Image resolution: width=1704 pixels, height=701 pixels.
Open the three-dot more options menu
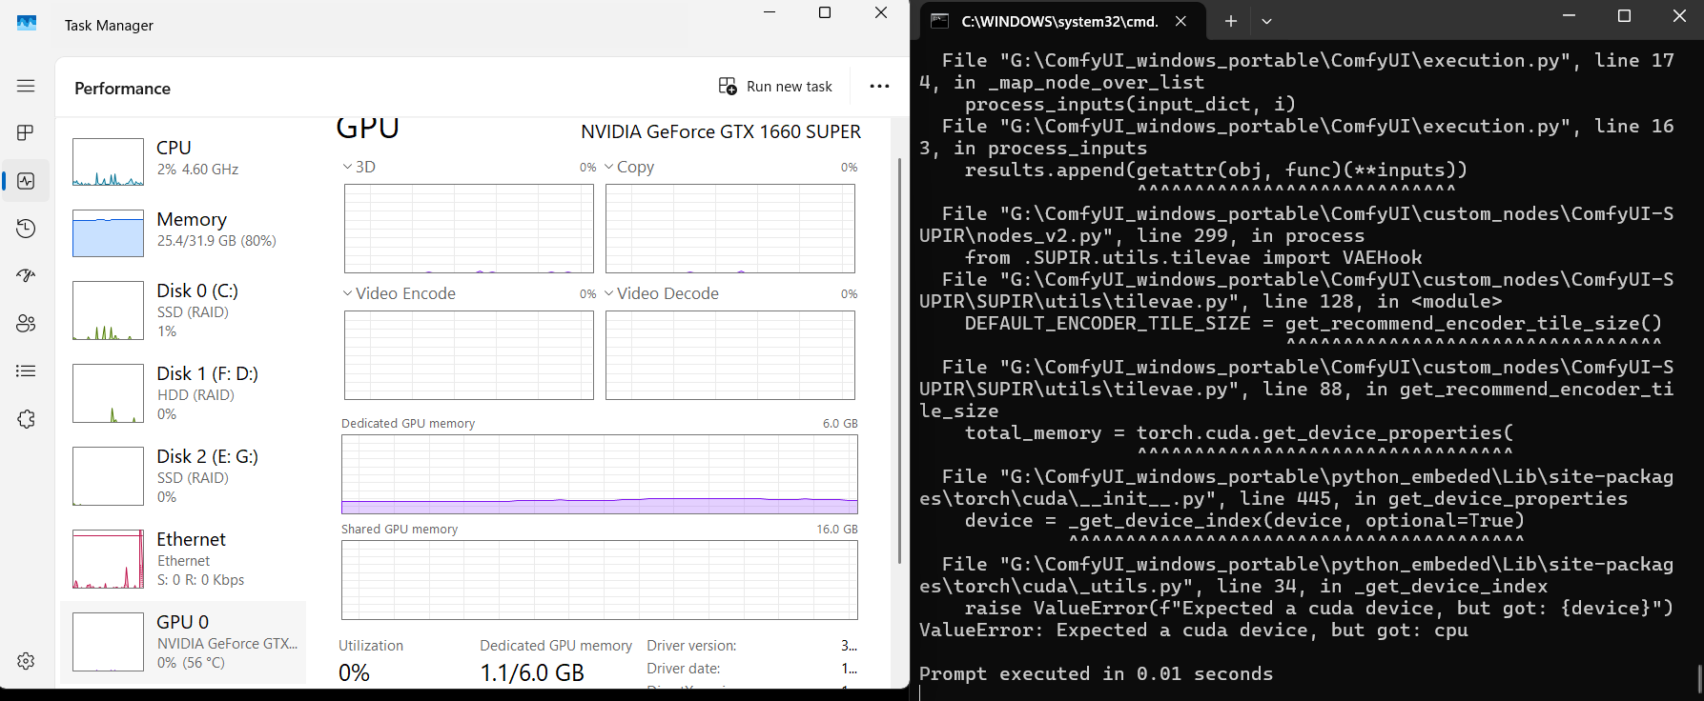[x=879, y=87]
